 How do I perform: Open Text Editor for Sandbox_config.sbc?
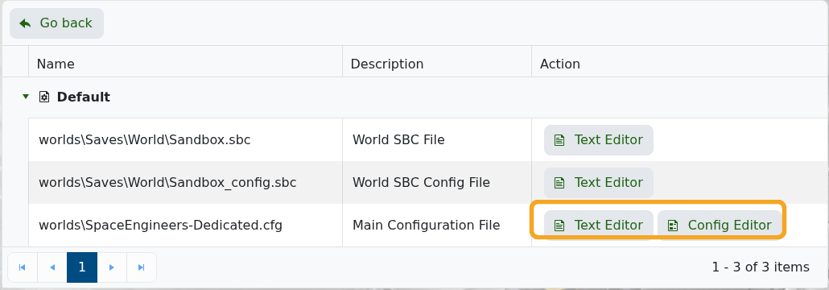point(599,183)
